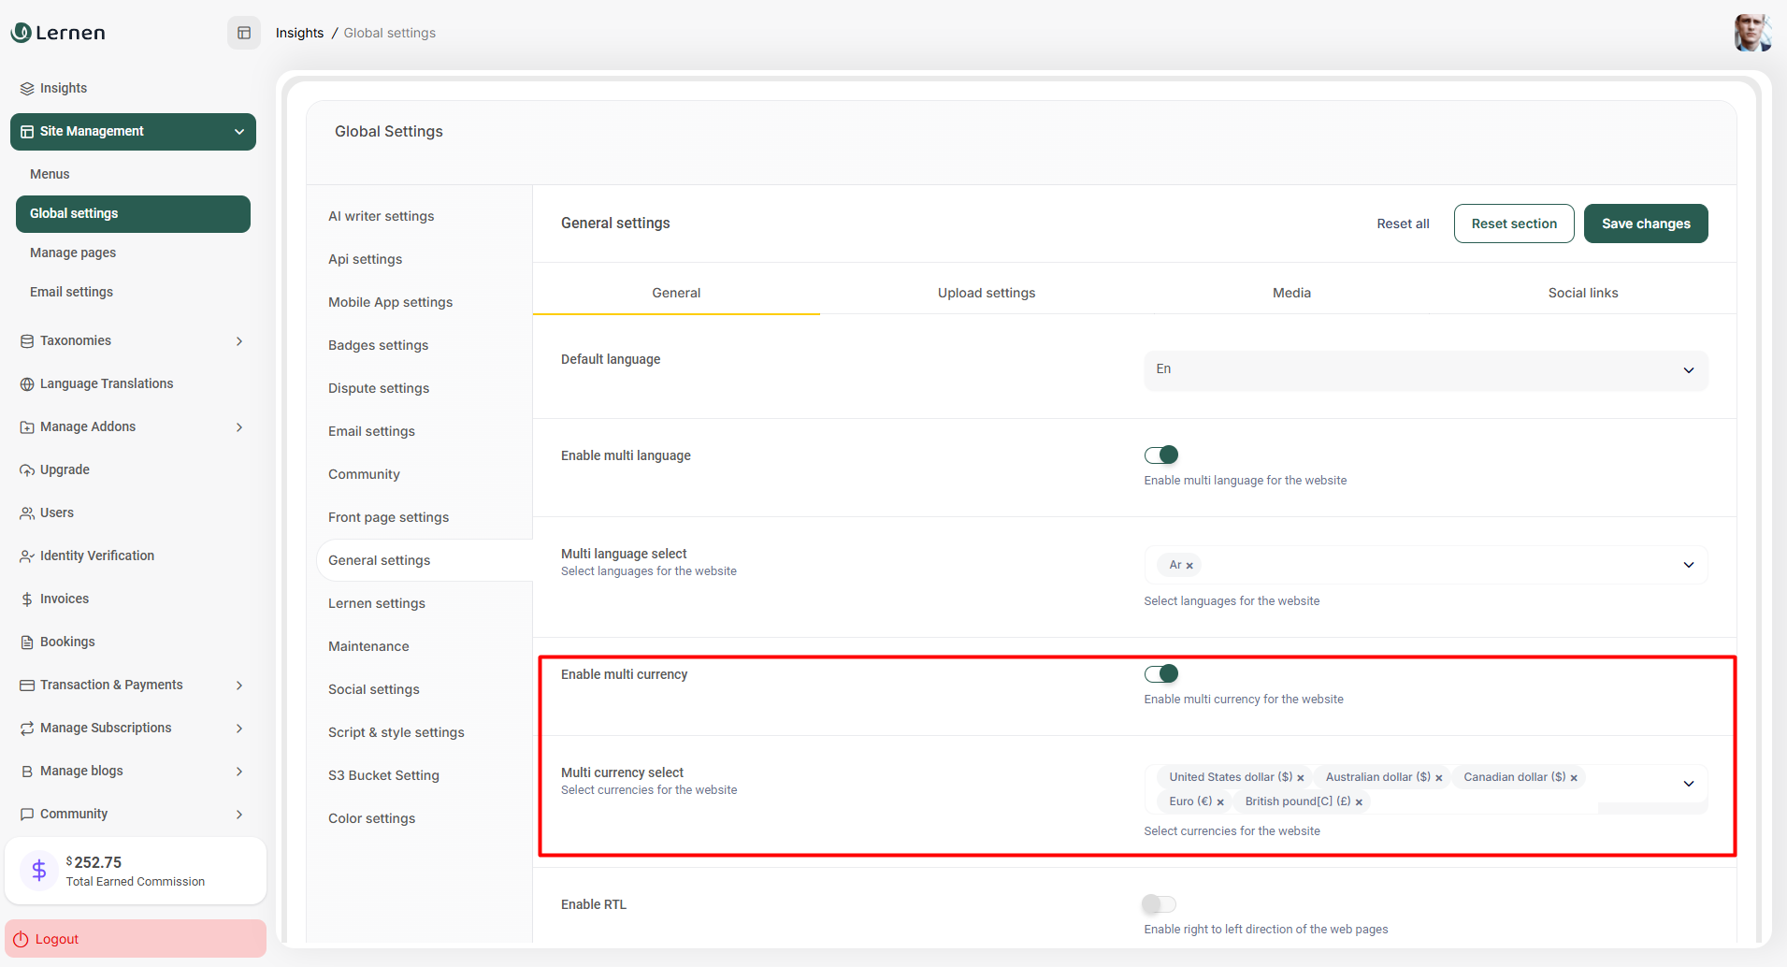The height and width of the screenshot is (967, 1787).
Task: Disable the Enable multi currency toggle
Action: point(1160,674)
